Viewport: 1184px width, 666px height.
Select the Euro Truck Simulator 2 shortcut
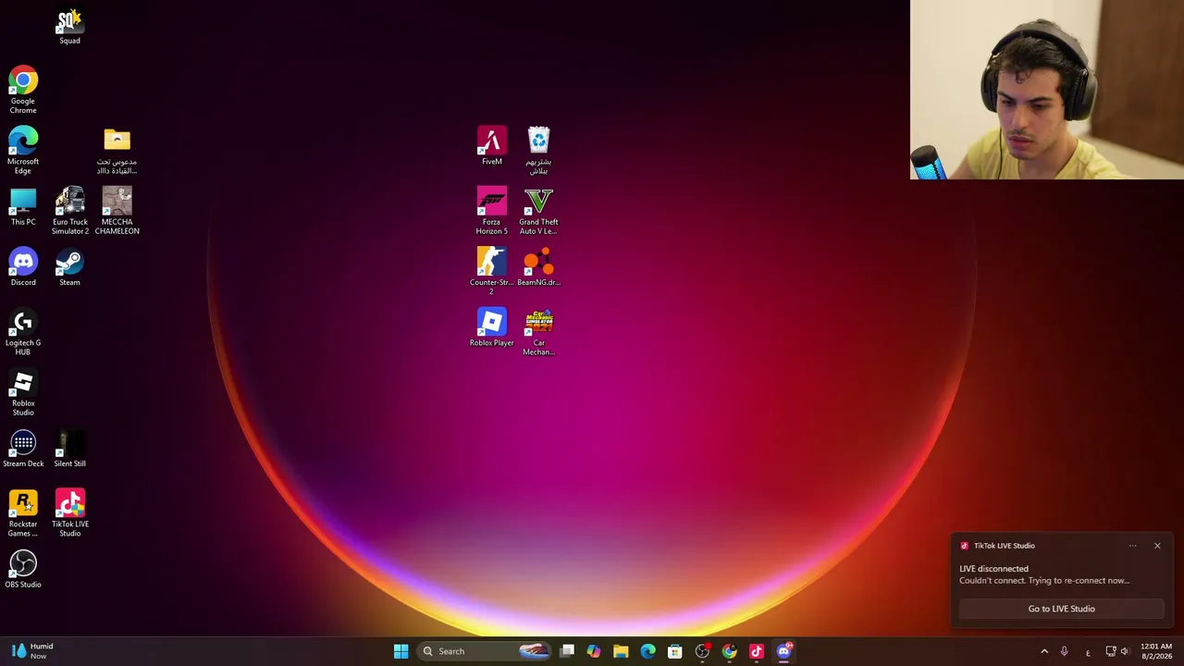click(70, 211)
